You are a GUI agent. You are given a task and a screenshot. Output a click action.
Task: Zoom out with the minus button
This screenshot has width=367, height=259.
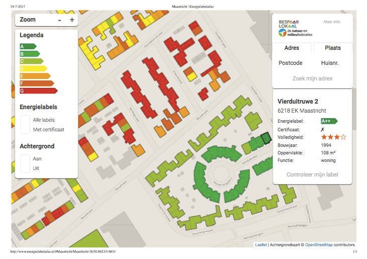click(60, 20)
